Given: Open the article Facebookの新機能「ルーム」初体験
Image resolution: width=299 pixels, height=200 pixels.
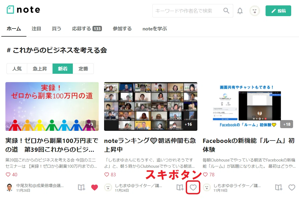Looking at the screenshot, I should (249, 145).
